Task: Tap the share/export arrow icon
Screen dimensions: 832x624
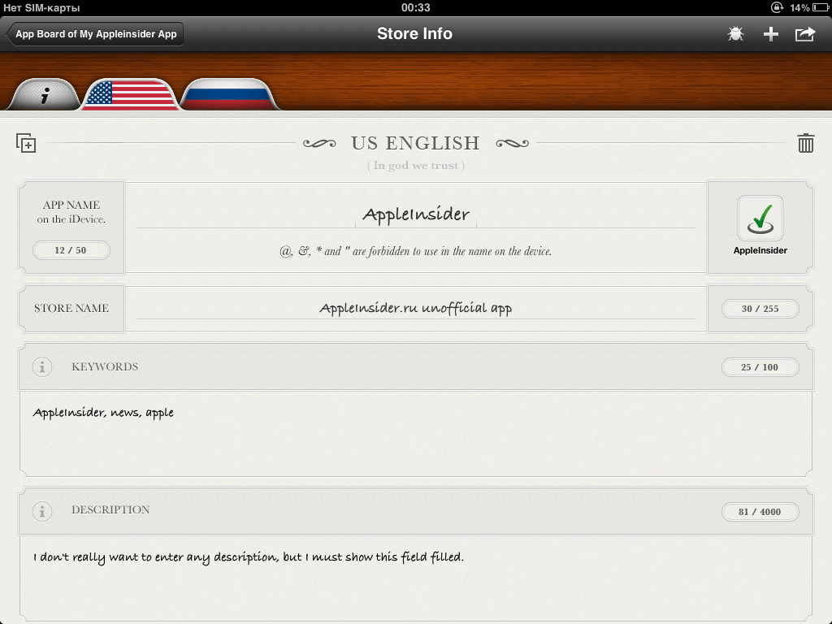Action: [x=805, y=34]
